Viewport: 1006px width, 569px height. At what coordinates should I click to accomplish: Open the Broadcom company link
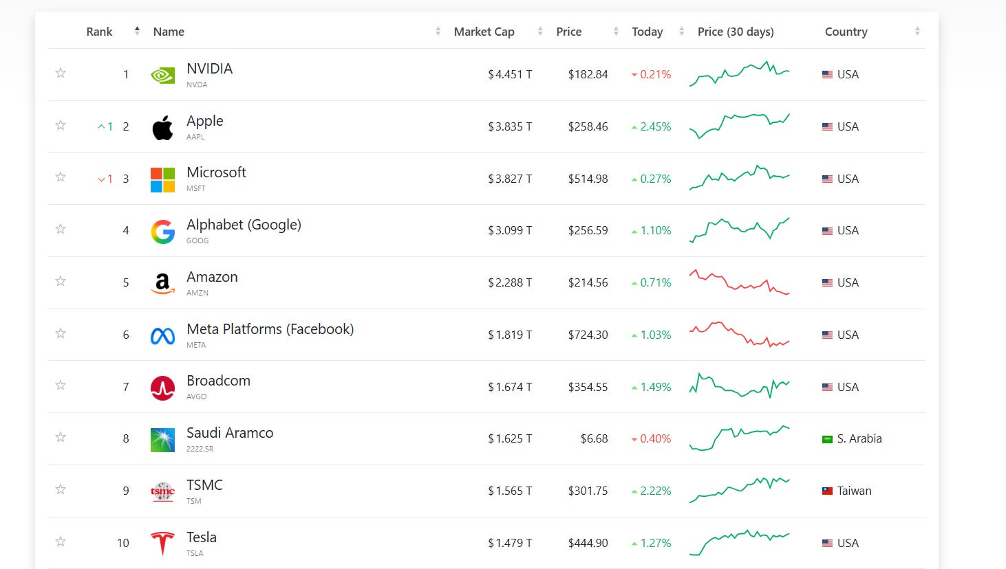[x=218, y=381]
